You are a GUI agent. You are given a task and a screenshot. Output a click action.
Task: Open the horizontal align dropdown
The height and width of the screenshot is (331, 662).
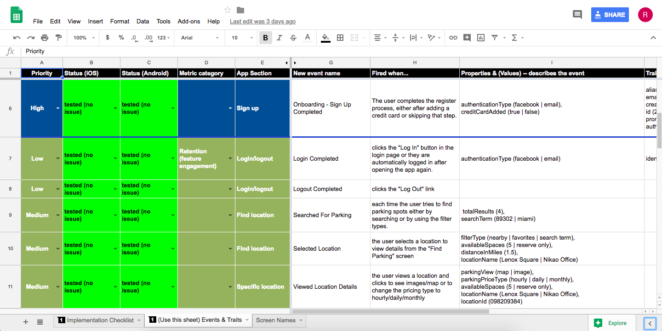click(380, 38)
